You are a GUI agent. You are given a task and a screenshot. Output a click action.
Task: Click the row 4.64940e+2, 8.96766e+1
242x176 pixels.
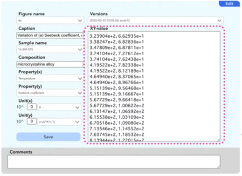point(117,82)
